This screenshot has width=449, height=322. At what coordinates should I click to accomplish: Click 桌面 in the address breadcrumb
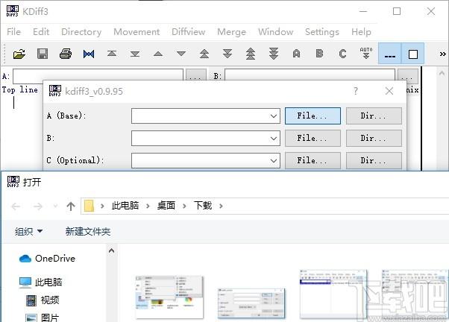(x=166, y=206)
